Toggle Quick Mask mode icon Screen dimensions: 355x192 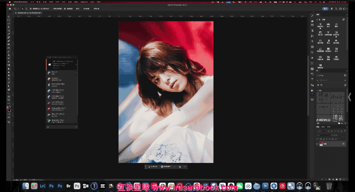pyautogui.click(x=9, y=114)
